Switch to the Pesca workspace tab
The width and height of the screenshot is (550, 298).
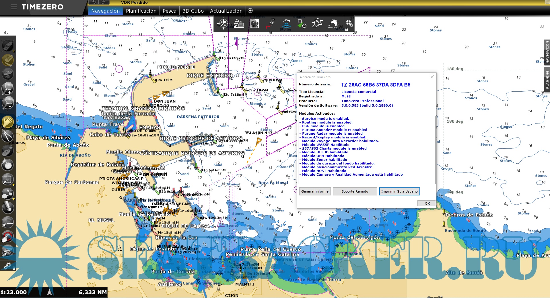(169, 11)
